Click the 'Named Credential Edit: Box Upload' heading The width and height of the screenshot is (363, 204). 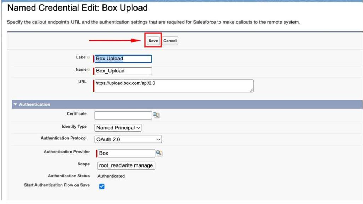pos(78,8)
